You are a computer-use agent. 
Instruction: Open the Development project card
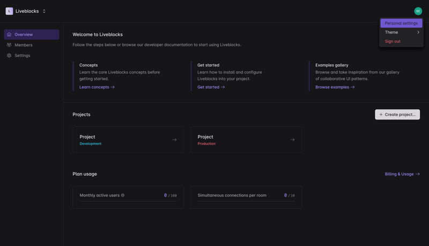(x=128, y=140)
